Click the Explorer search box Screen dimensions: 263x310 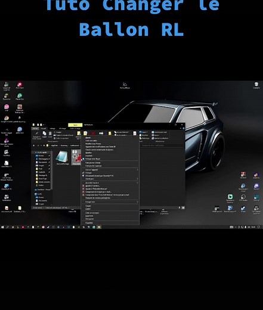tap(163, 145)
